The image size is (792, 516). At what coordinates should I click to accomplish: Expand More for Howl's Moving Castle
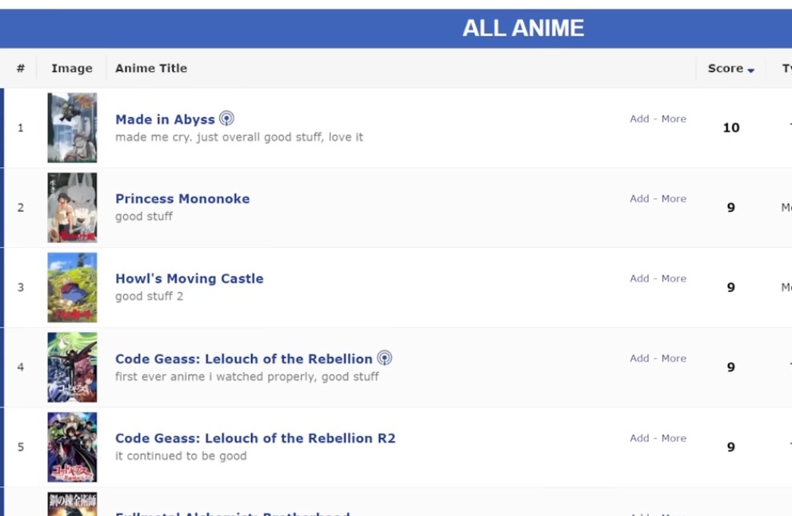pyautogui.click(x=673, y=278)
